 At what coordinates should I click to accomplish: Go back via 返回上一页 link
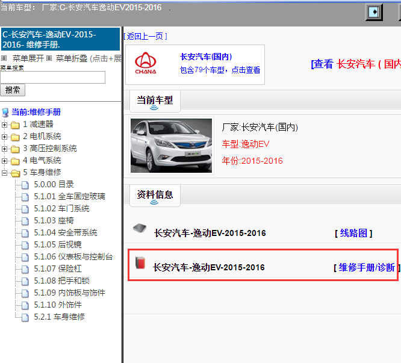point(145,36)
